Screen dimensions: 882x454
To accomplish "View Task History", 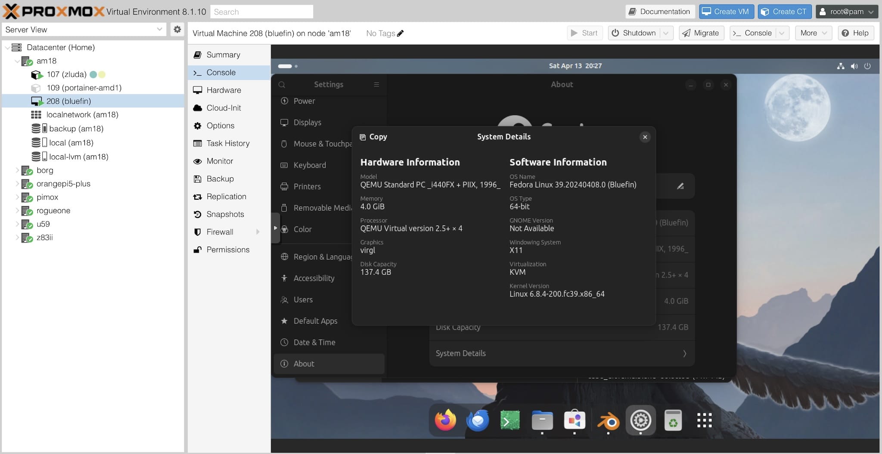I will 229,143.
